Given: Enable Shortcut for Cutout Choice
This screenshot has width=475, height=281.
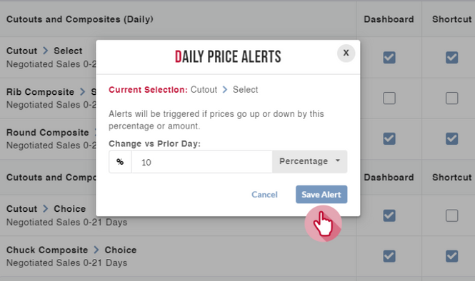Looking at the screenshot, I should coord(451,215).
